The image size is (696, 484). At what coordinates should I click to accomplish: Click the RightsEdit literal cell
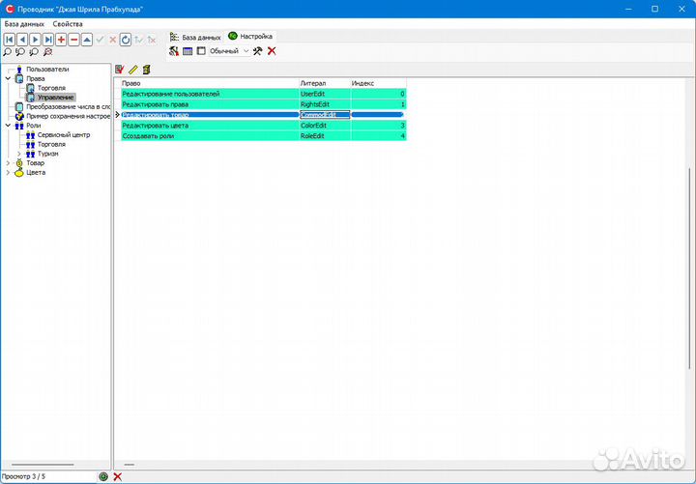click(326, 104)
